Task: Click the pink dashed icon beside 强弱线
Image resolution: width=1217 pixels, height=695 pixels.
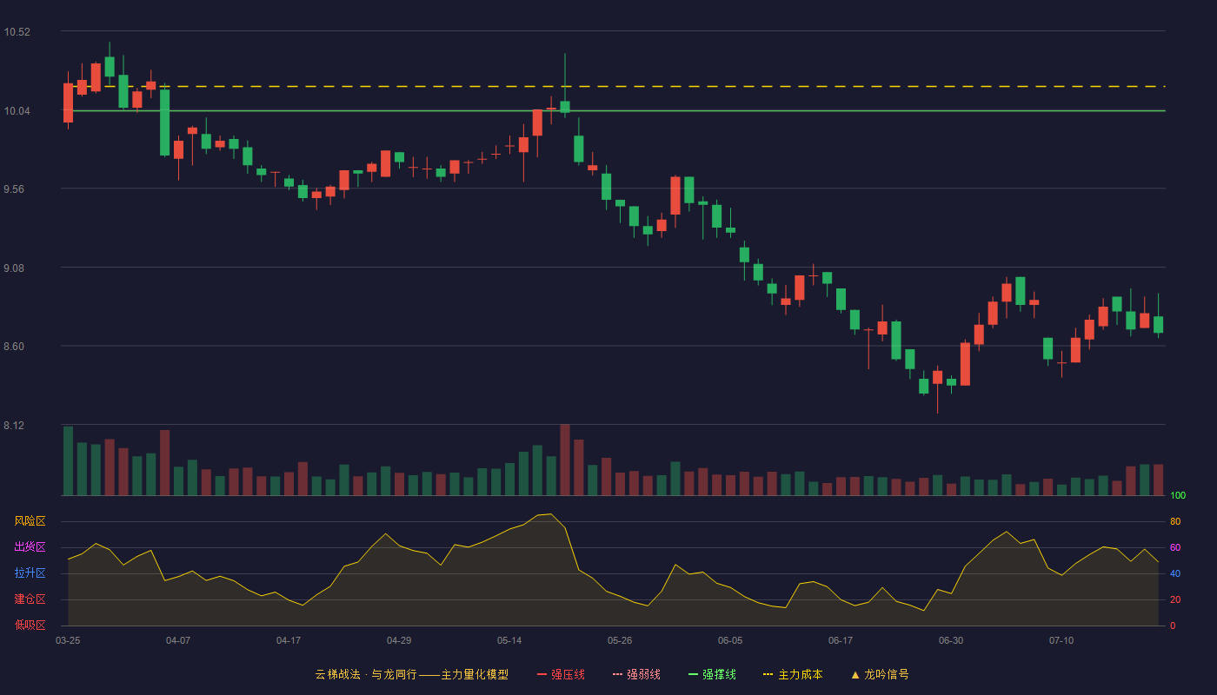Action: click(617, 674)
